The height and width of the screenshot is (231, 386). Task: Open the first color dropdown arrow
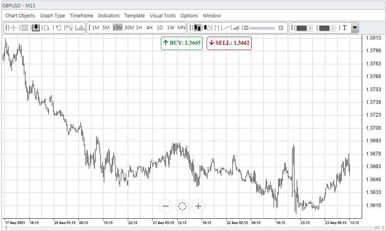[x=310, y=28]
